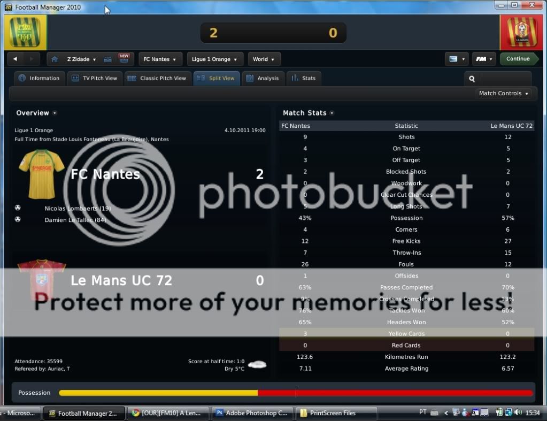Click the weather cloud icon
The image size is (547, 421).
(257, 364)
